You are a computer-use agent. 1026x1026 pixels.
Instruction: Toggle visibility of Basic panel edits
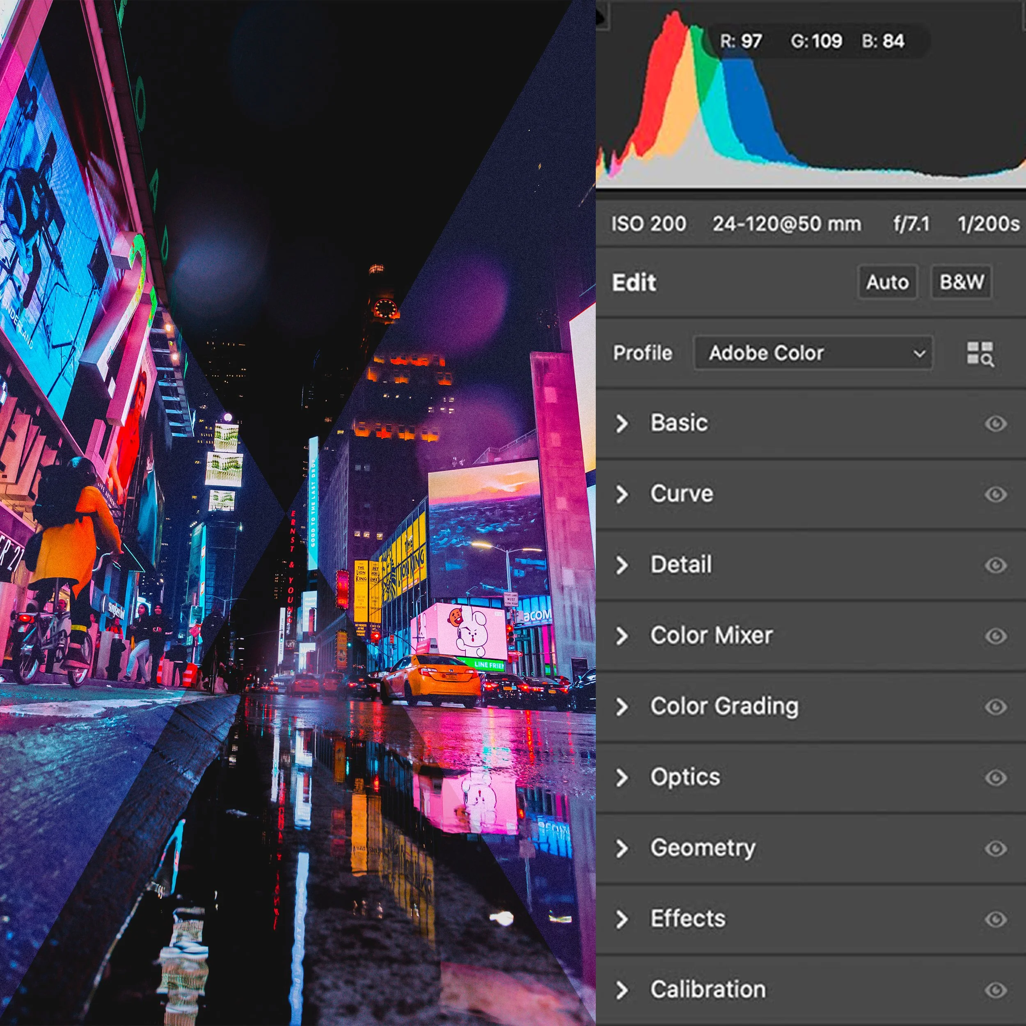[x=995, y=424]
